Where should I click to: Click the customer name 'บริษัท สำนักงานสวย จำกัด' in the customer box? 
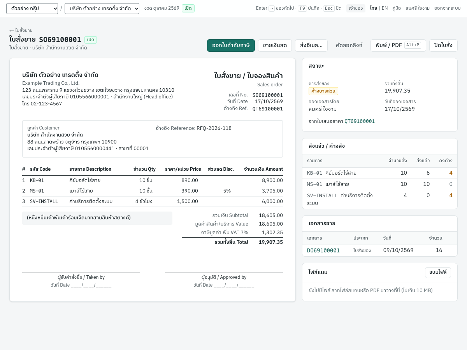click(x=55, y=135)
